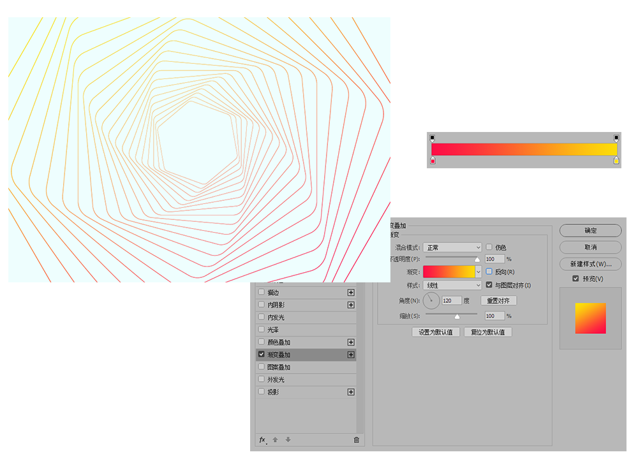Uncheck 与图层对齐 align with layer
This screenshot has width=638, height=466.
489,285
